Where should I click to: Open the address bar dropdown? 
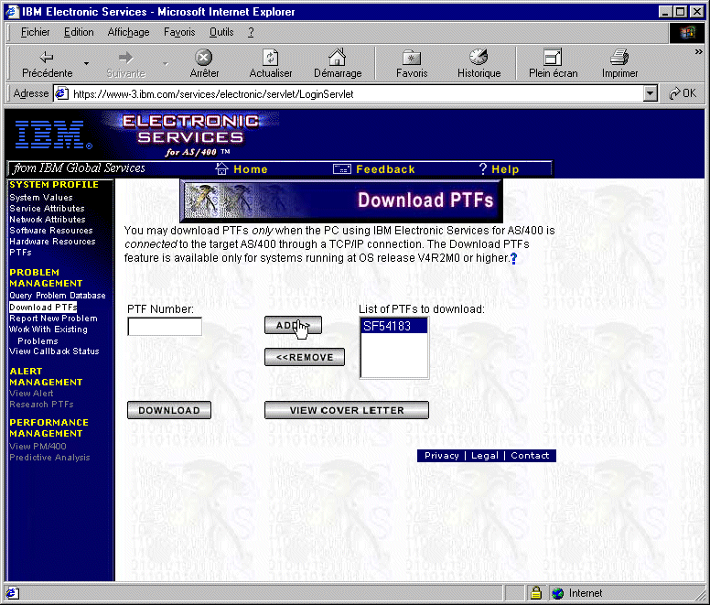651,93
